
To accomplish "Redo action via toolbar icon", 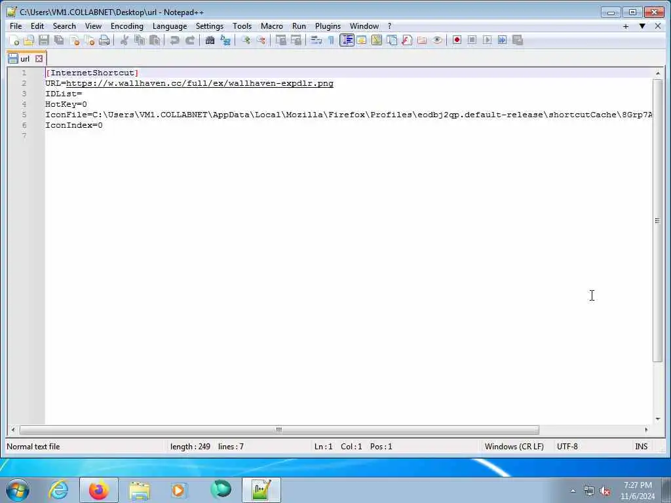I will 190,40.
